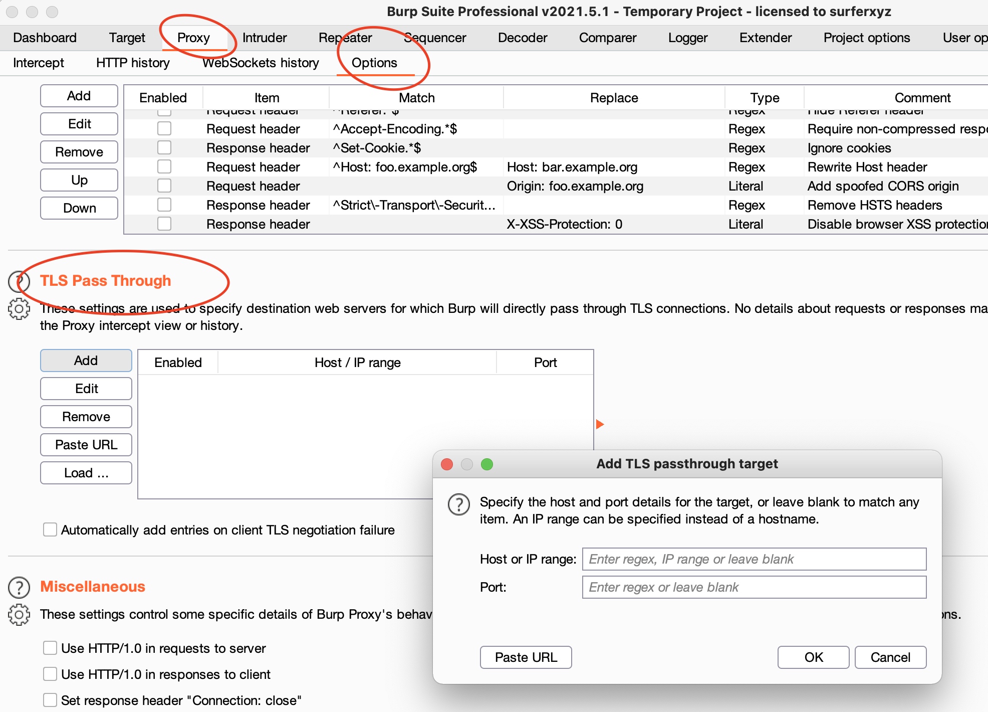Focus the Port input field in dialog

(x=754, y=587)
